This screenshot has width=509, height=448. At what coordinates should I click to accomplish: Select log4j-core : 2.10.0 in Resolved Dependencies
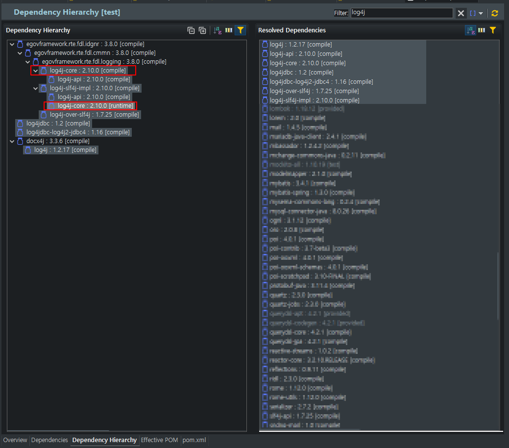point(308,63)
